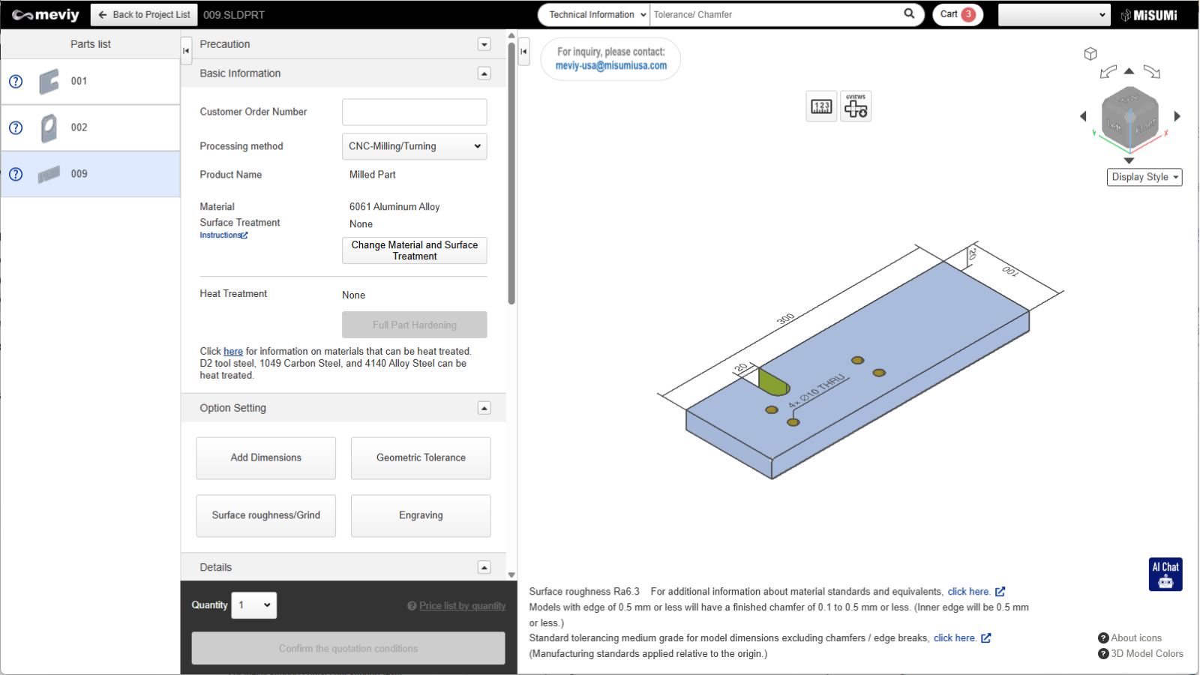Click the green slot face on model

click(773, 382)
